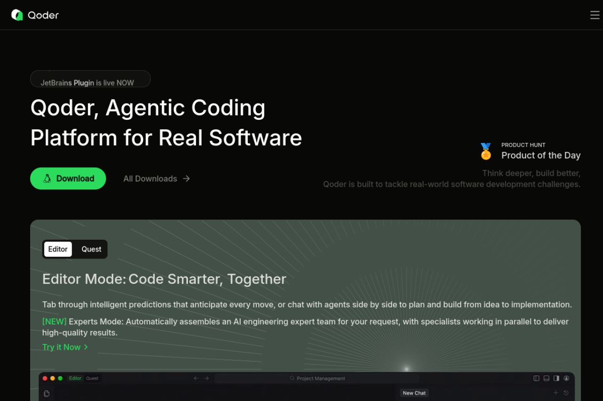This screenshot has height=401, width=603.
Task: Click the [NEW] Experts Mode text
Action: tap(305, 327)
